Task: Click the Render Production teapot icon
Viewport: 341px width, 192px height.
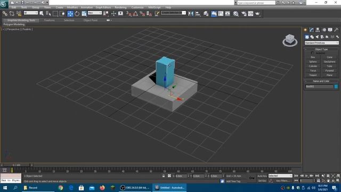Action: pos(257,14)
